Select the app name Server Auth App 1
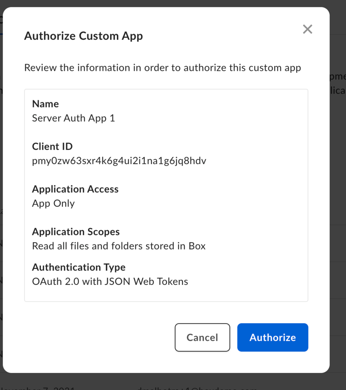 (x=74, y=118)
